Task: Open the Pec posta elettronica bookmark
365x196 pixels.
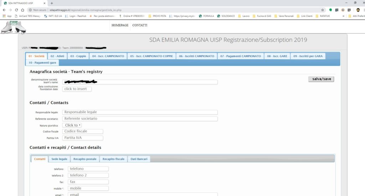Action: click(x=102, y=16)
